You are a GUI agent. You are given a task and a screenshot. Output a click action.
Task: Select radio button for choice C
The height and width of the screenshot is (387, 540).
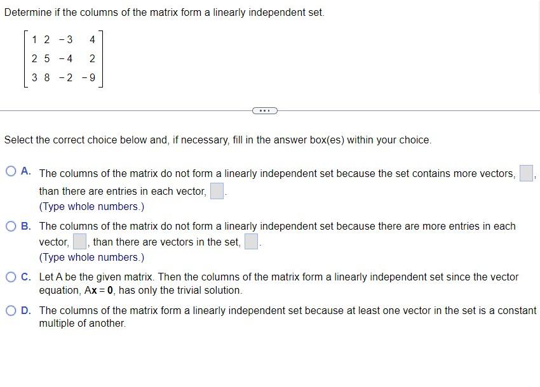(x=10, y=277)
